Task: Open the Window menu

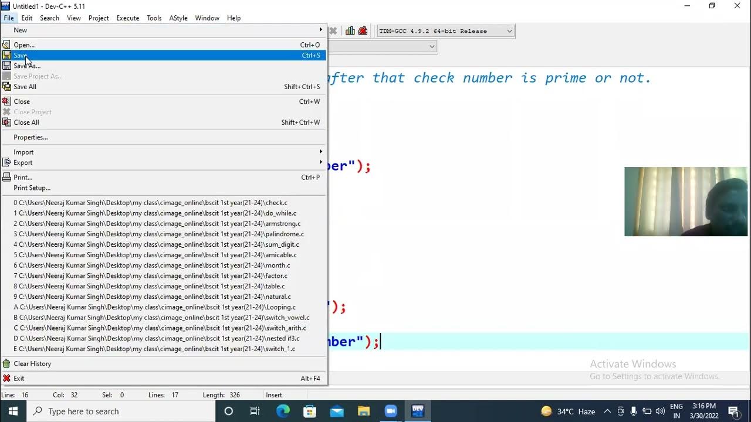Action: pos(207,18)
